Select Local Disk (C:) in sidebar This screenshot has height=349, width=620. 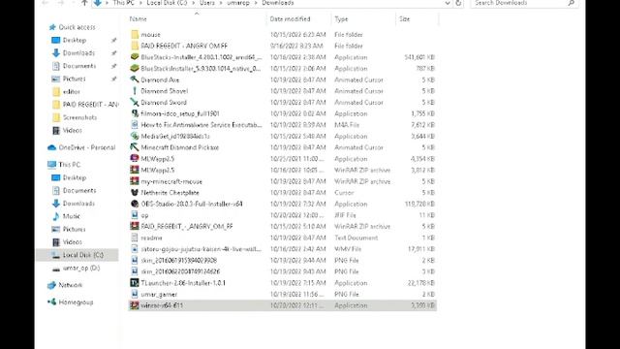83,255
